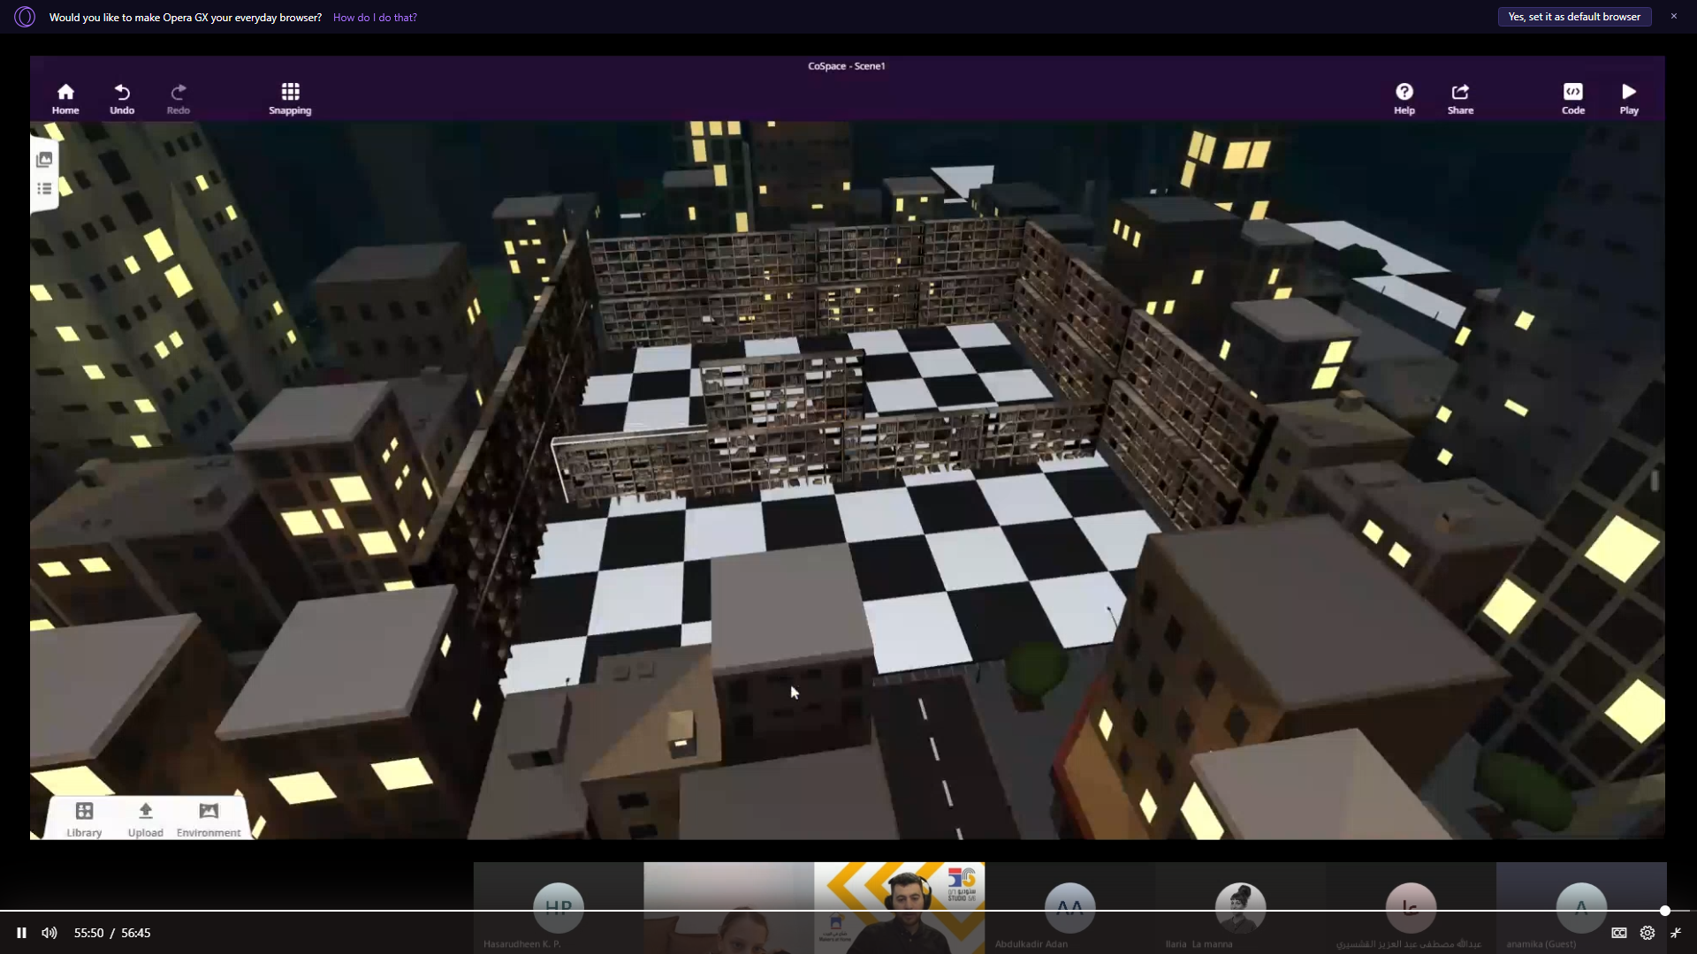Undo the last action
This screenshot has height=954, width=1697.
pyautogui.click(x=122, y=98)
